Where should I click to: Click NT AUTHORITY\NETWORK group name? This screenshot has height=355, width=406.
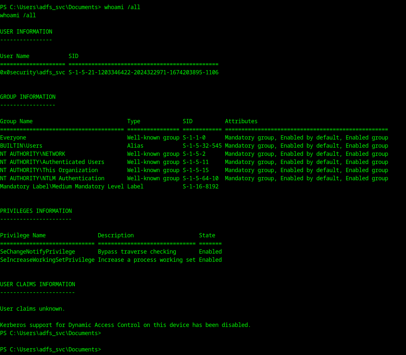[x=33, y=154]
